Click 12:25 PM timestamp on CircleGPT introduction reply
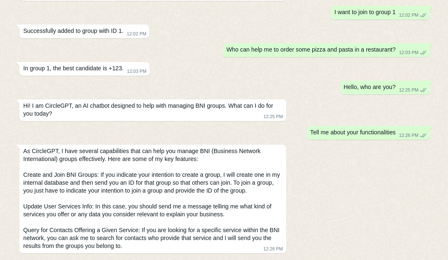 (273, 117)
